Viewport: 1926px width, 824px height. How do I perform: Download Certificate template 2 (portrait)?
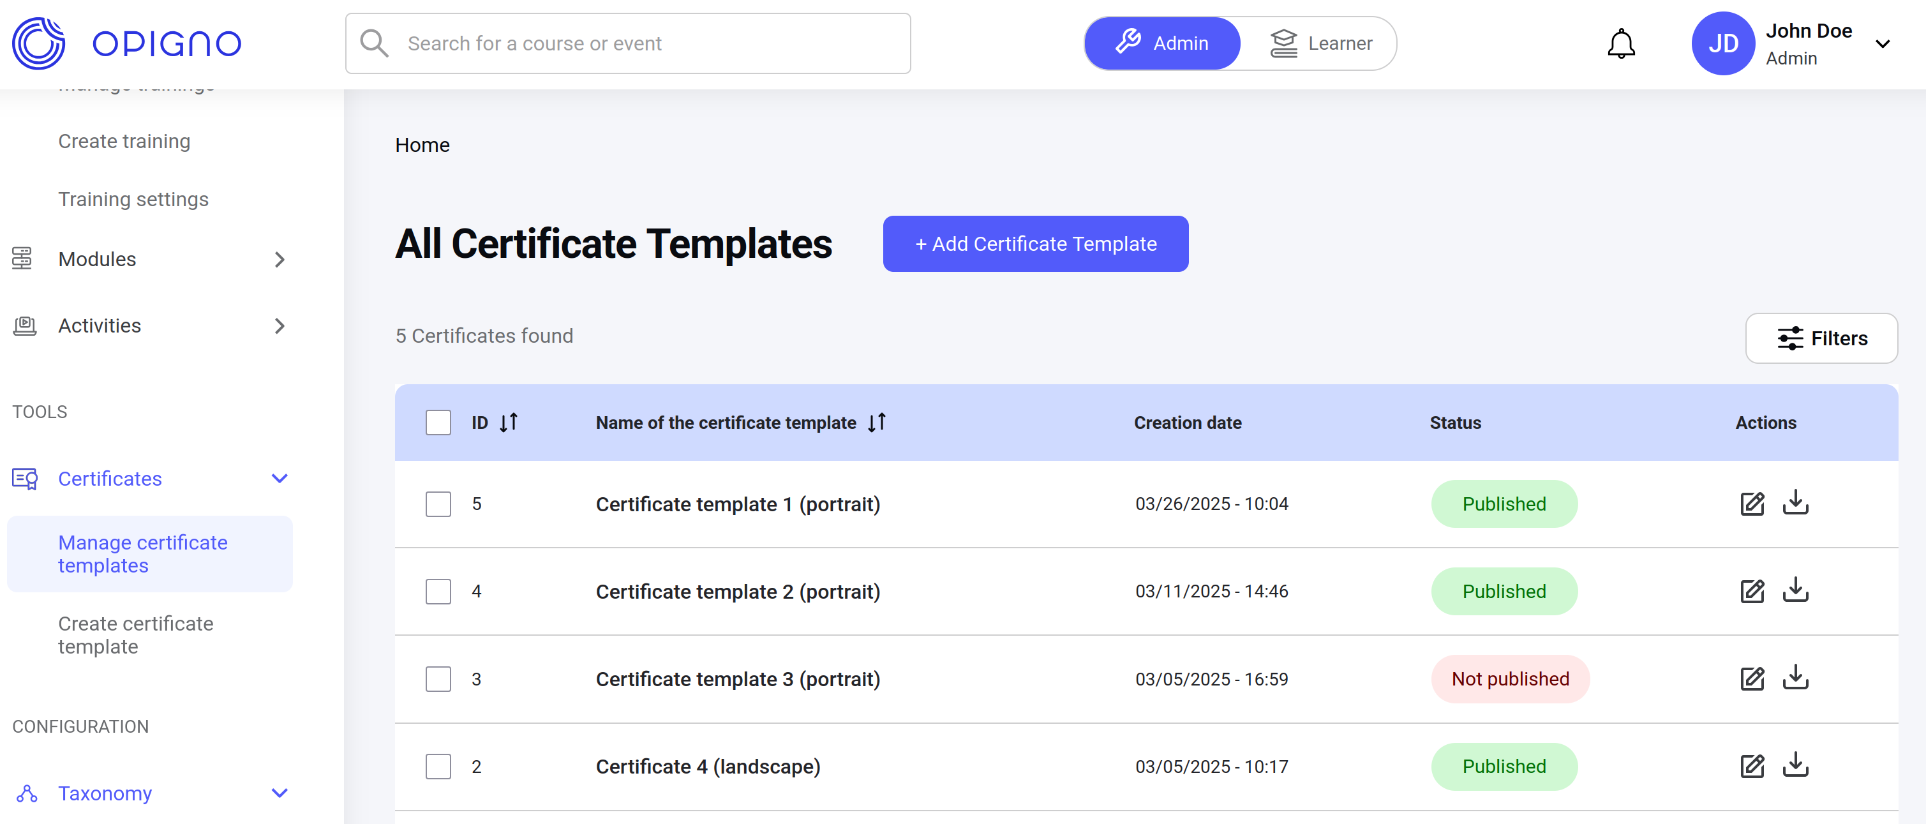pos(1795,590)
